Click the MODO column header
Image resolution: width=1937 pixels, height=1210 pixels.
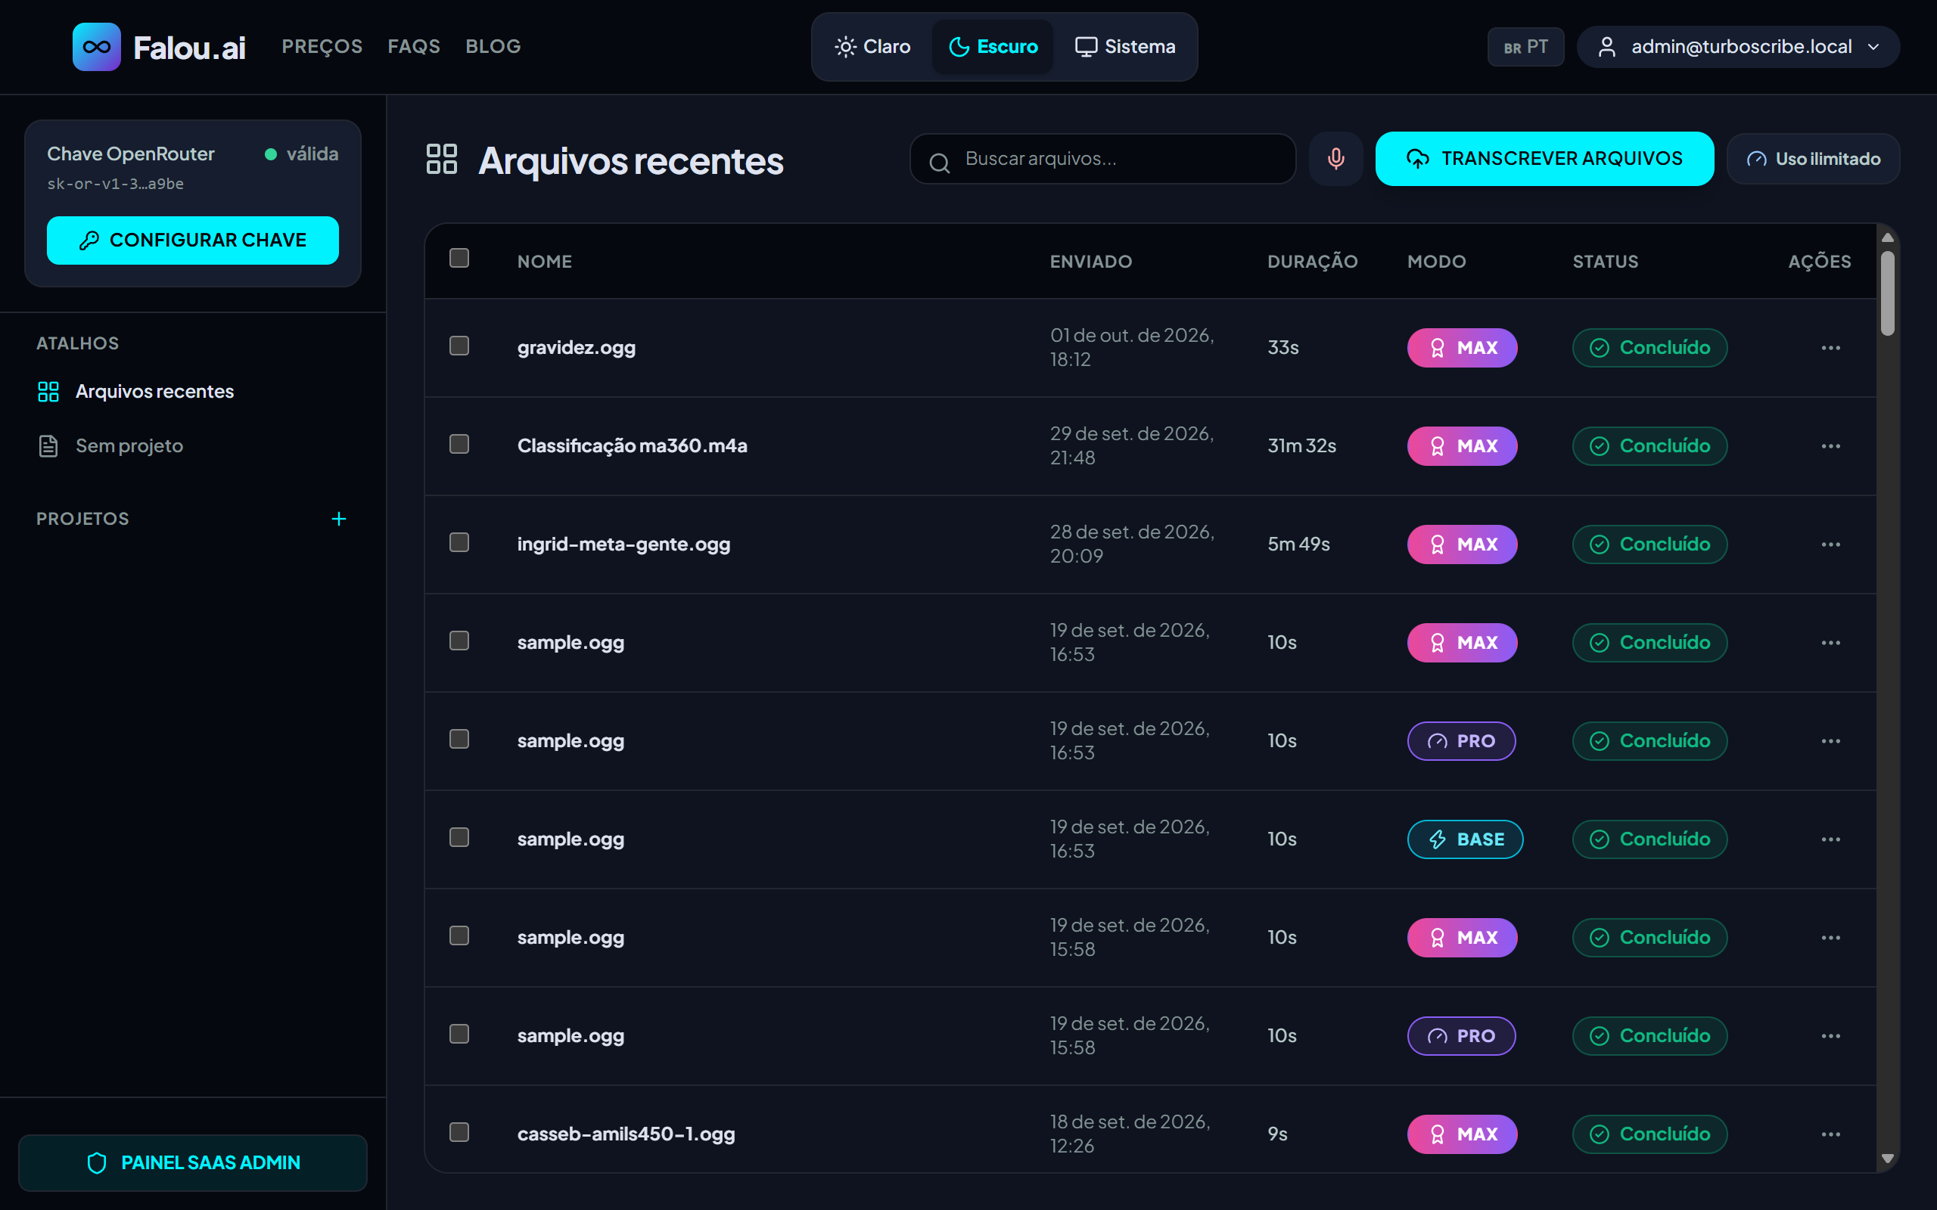[1437, 262]
